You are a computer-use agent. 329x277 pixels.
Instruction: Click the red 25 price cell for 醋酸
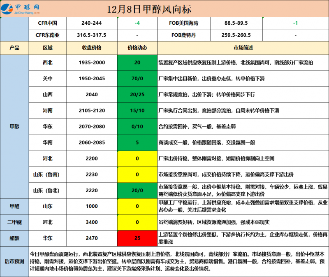pos(137,238)
